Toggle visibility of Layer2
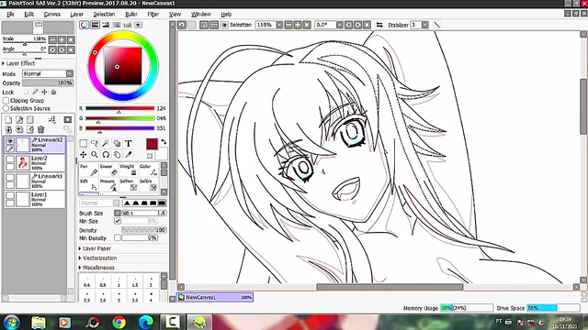Image resolution: width=588 pixels, height=330 pixels. [10, 159]
